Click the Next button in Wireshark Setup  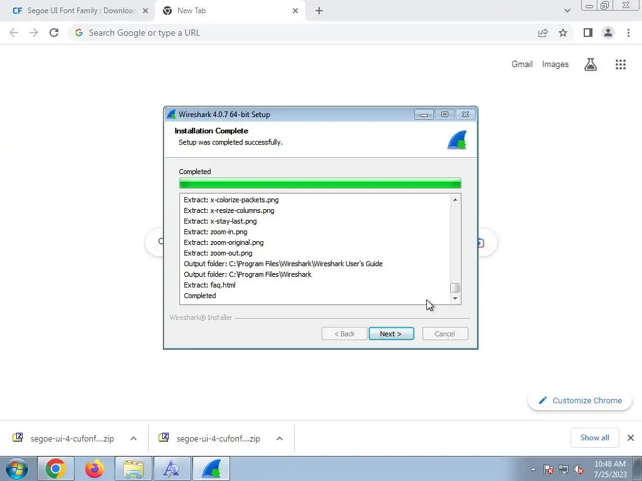[x=391, y=334]
